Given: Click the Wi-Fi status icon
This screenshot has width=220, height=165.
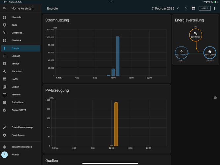Looking at the screenshot, I should [206, 2].
